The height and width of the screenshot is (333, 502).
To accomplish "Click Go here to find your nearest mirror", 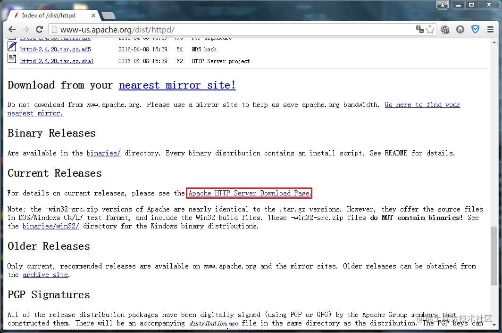I will (422, 105).
